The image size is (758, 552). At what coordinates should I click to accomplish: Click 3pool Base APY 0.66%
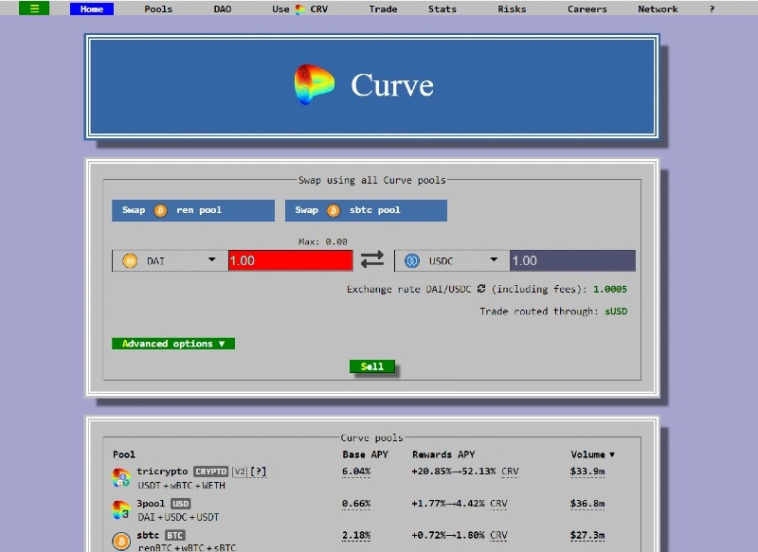pyautogui.click(x=356, y=504)
